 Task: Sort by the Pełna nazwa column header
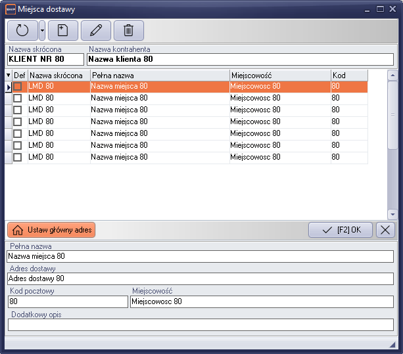[x=160, y=76]
